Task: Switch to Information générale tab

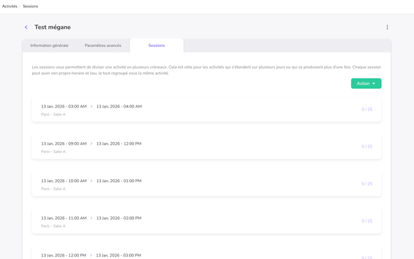Action: pos(49,46)
